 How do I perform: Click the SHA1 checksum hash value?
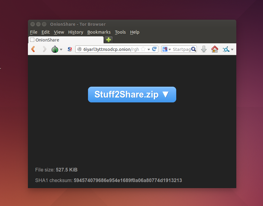(x=128, y=180)
